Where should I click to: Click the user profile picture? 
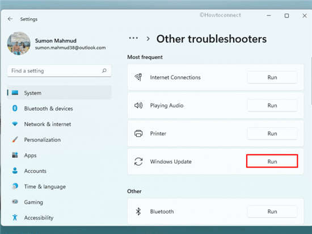(x=19, y=43)
